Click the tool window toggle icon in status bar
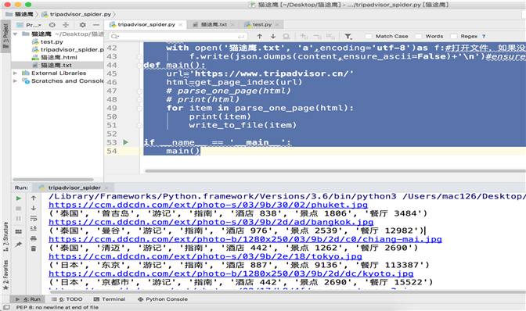 6,307
